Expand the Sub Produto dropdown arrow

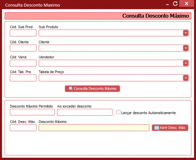pyautogui.click(x=186, y=33)
